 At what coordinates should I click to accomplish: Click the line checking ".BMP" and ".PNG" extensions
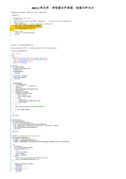(36, 126)
